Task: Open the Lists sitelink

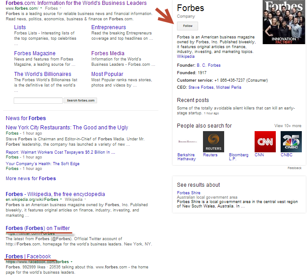Action: [20, 27]
